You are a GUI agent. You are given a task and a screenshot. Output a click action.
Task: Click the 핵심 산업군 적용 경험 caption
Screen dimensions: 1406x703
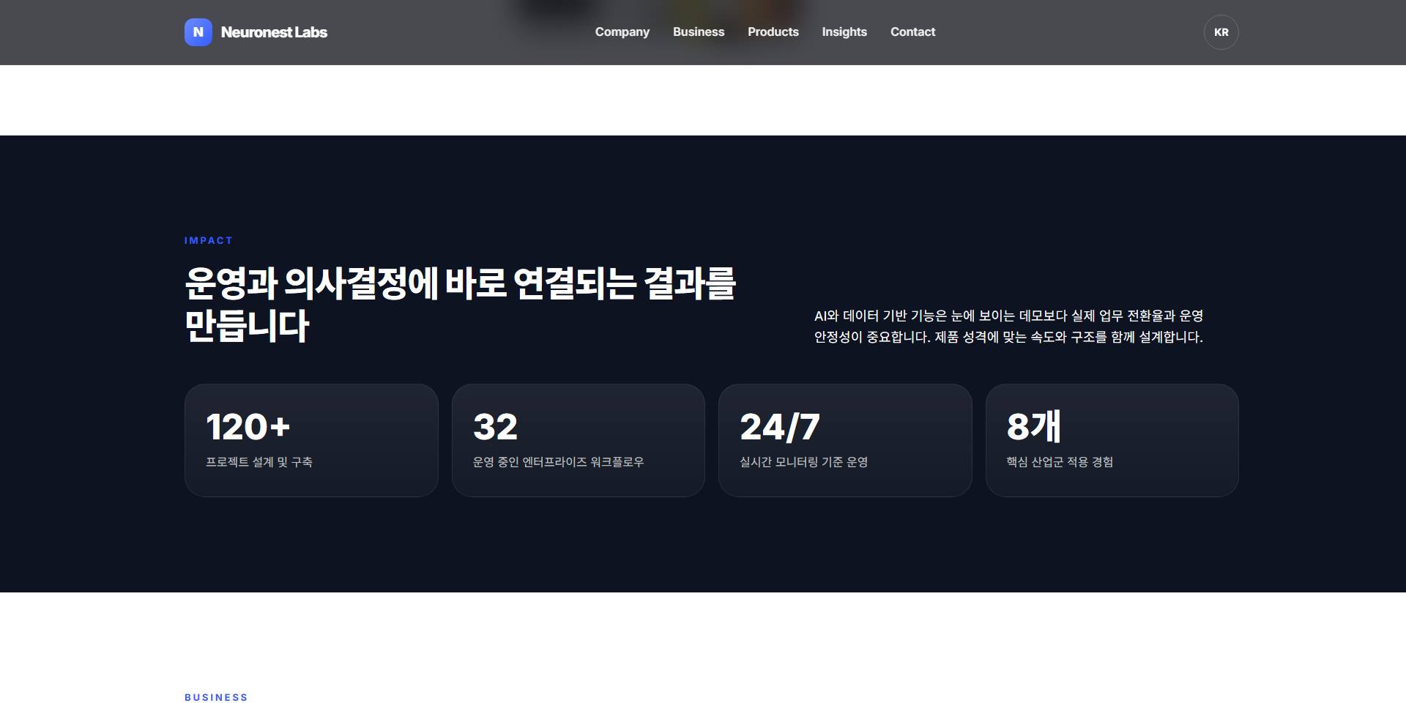tap(1060, 462)
